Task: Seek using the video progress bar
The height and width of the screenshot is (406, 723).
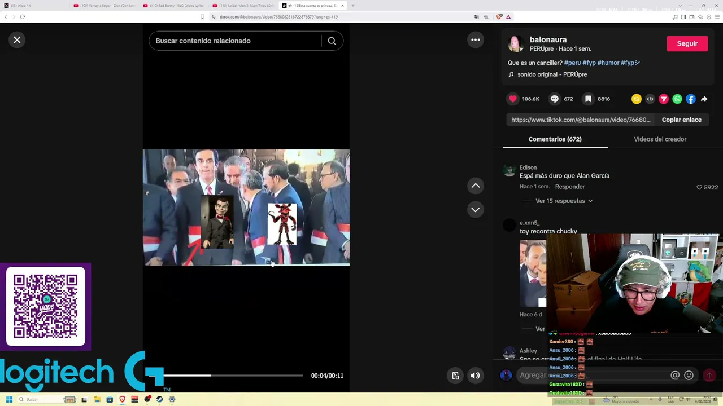Action: pos(233,376)
